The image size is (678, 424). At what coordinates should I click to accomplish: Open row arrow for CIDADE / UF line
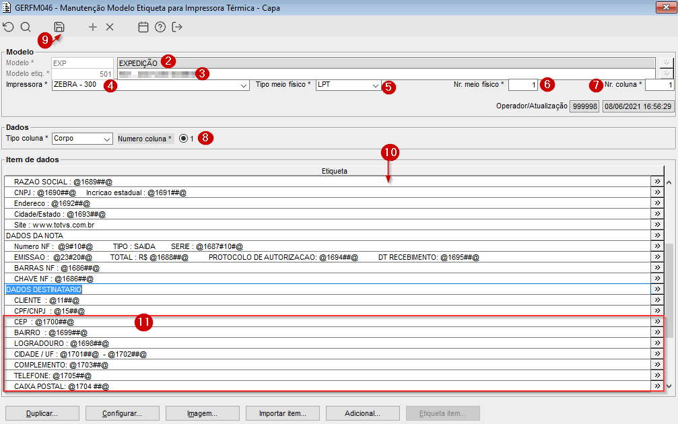coord(657,354)
